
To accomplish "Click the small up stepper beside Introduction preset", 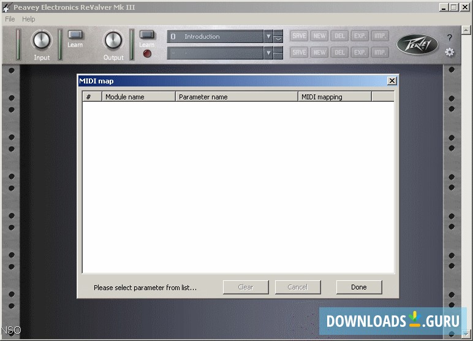I will [278, 33].
